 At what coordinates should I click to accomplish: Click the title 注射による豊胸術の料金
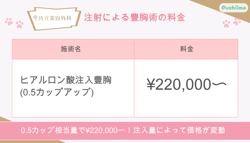click(135, 18)
